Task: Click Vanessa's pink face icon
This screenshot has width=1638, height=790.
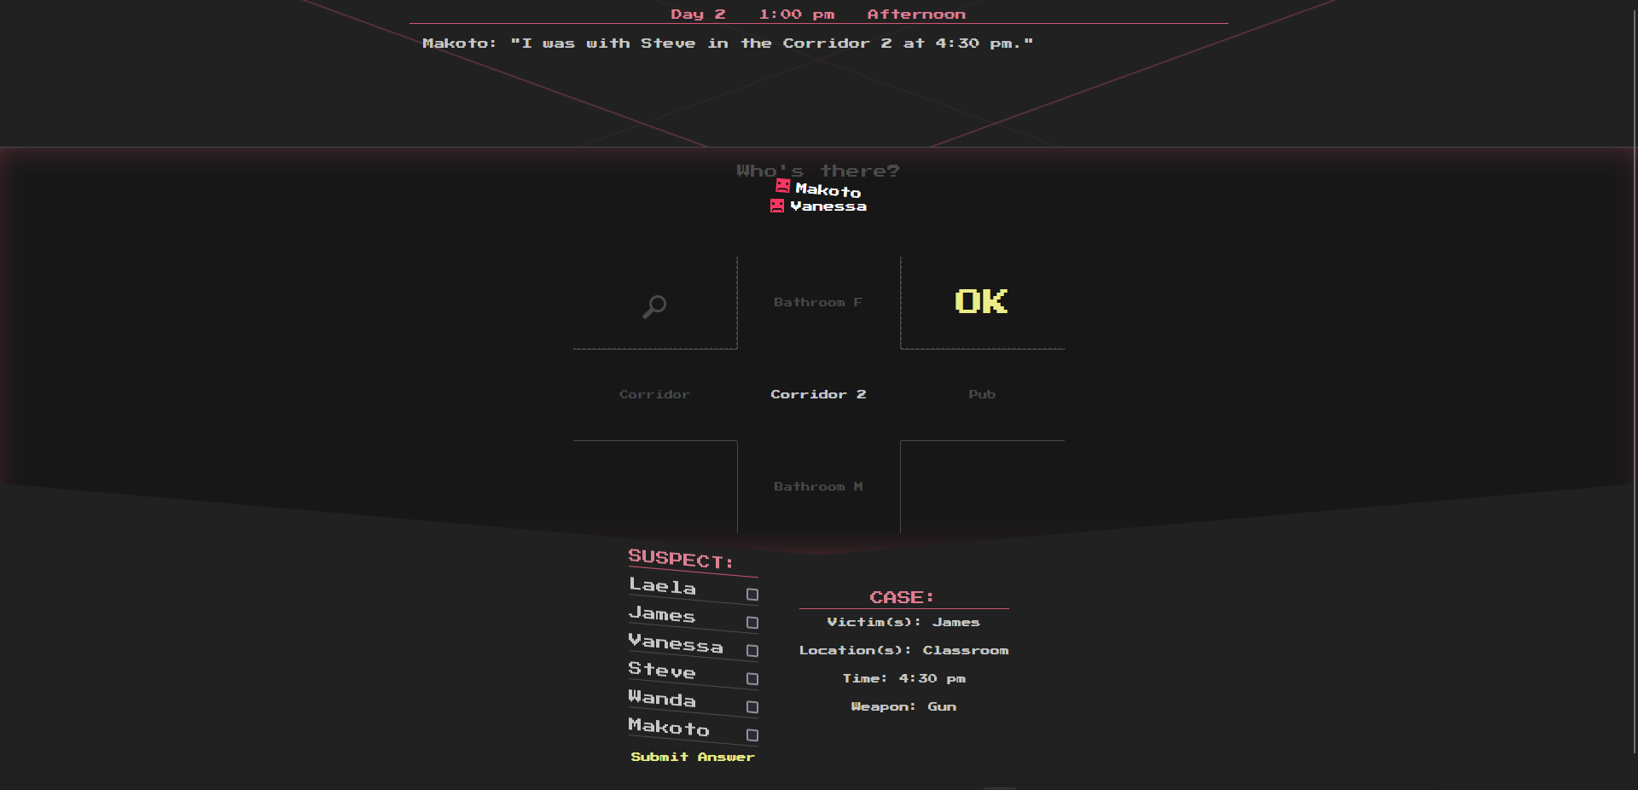Action: click(776, 206)
